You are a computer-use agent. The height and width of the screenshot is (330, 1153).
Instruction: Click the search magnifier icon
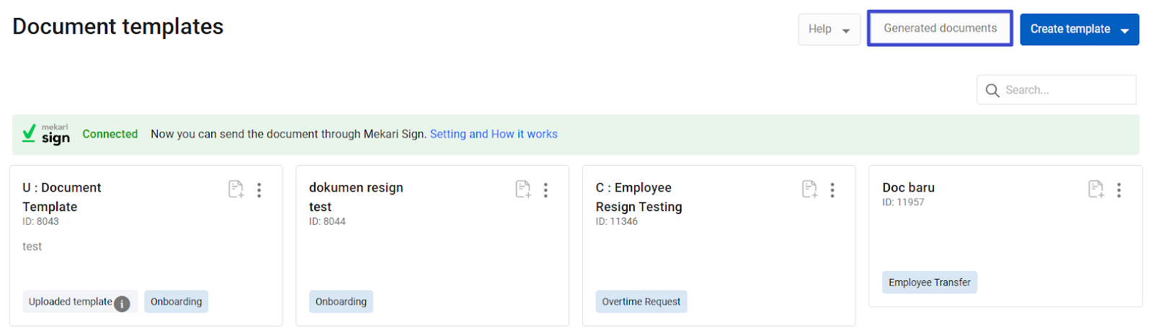click(992, 91)
